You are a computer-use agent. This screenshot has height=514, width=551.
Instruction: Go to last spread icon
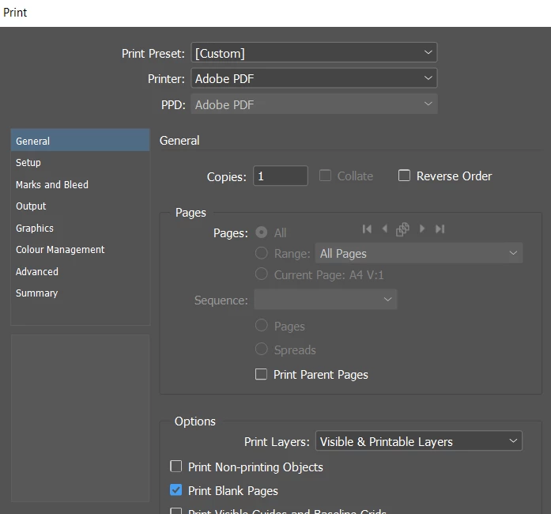[440, 229]
